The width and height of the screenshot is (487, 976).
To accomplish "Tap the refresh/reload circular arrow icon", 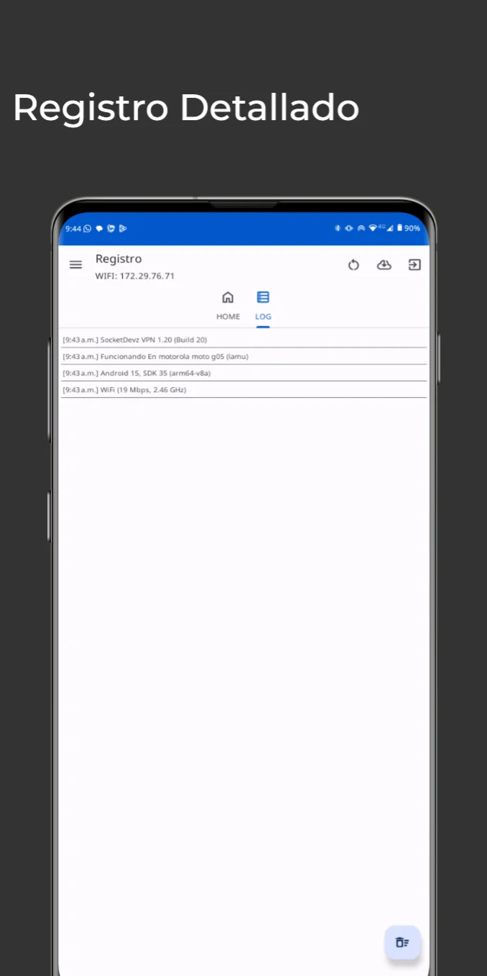I will (x=353, y=265).
